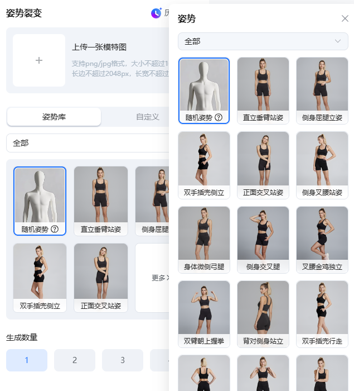This screenshot has height=391, width=354.
Task: Select left-side 正面交叉站姿 card
Action: tap(101, 278)
